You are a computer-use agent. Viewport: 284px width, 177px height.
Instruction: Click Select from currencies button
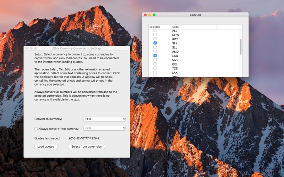pos(87,147)
